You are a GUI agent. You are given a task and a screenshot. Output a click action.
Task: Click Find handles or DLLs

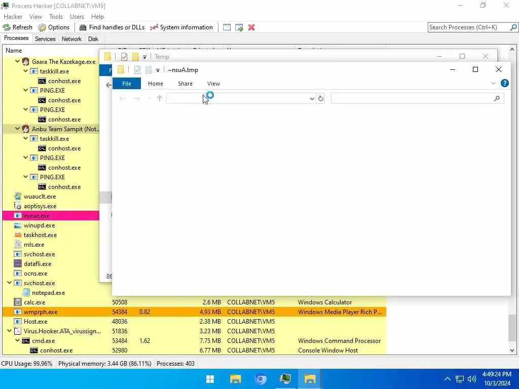(x=112, y=27)
